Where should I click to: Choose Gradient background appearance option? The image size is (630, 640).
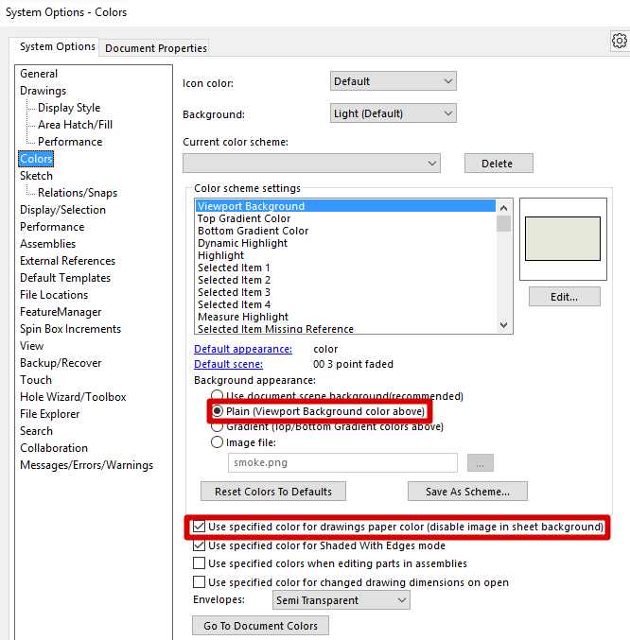pos(219,426)
